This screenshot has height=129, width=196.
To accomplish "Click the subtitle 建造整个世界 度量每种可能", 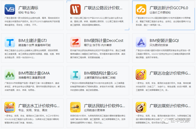I will click(x=34, y=45).
